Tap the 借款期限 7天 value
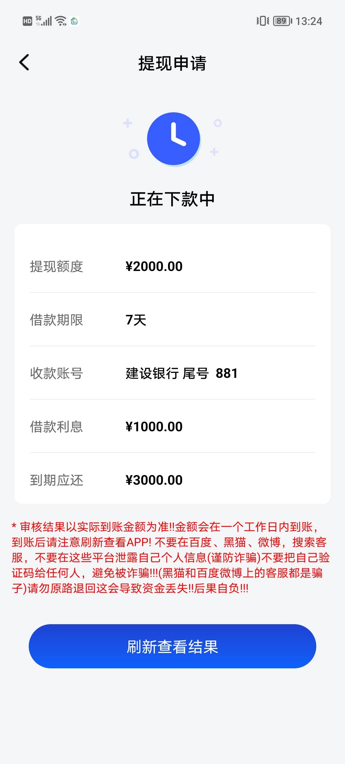 136,320
